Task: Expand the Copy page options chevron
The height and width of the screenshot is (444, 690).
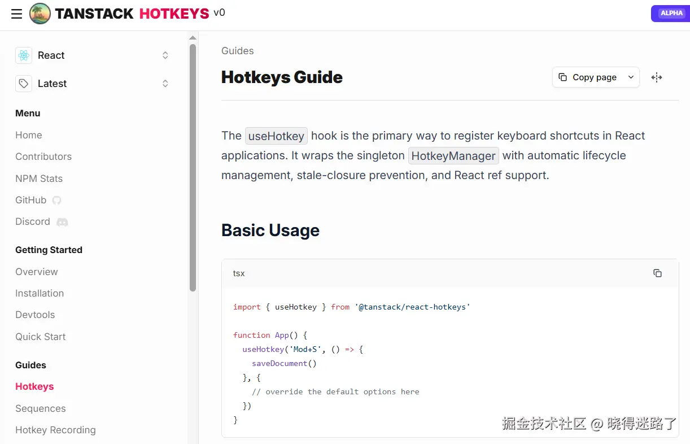Action: (x=631, y=77)
